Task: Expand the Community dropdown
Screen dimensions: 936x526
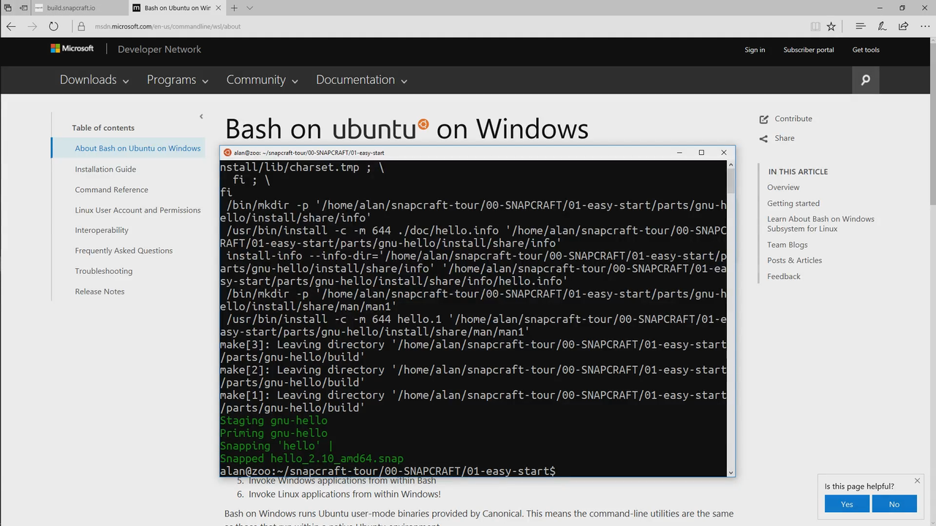Action: [263, 80]
